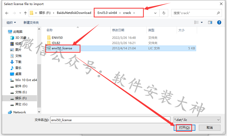Refresh the current folder view
Viewport: 227px width, 136px height.
[x=164, y=13]
